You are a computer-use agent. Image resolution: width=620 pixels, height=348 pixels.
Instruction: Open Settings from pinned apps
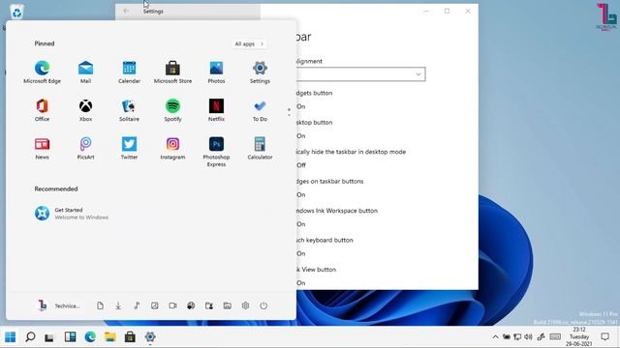pos(260,72)
